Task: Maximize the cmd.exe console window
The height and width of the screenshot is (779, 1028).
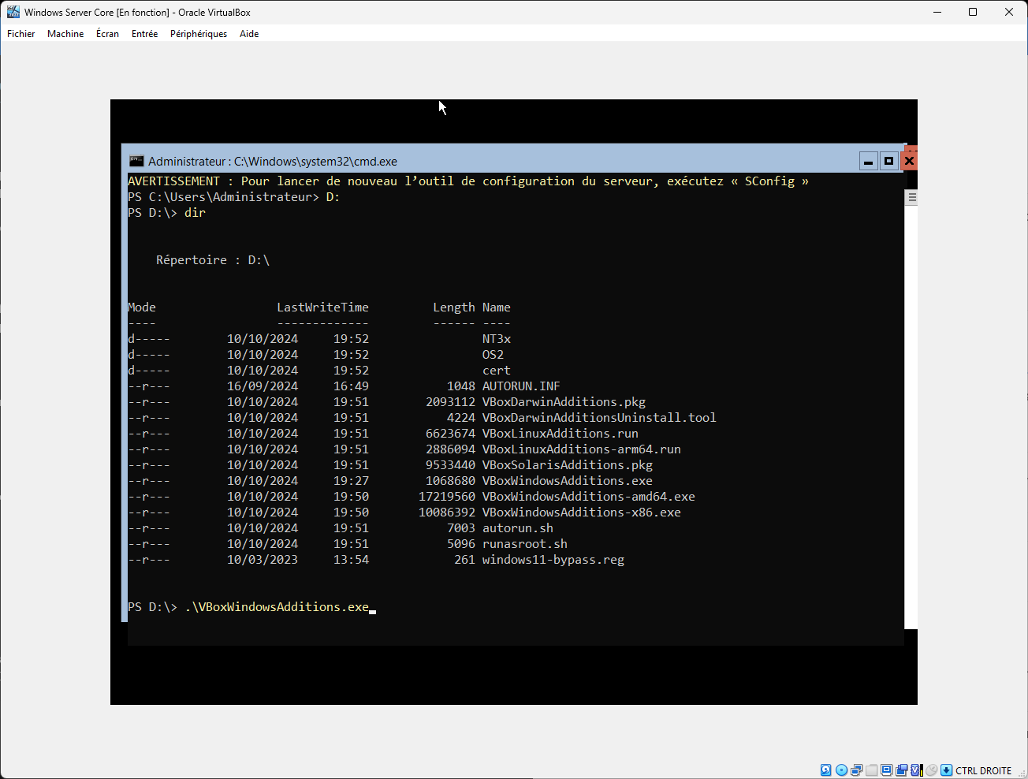Action: click(888, 161)
